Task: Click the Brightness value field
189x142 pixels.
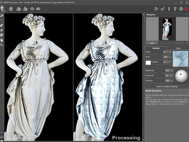Action: 166,71
